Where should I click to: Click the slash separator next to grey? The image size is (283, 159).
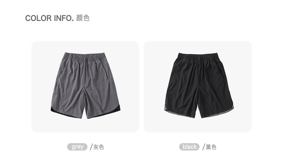point(91,147)
